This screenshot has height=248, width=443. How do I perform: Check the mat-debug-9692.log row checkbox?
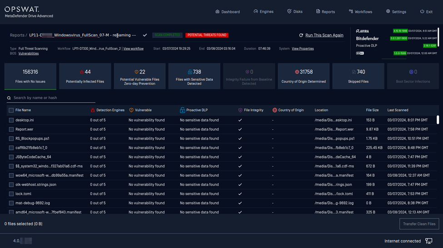pyautogui.click(x=11, y=203)
